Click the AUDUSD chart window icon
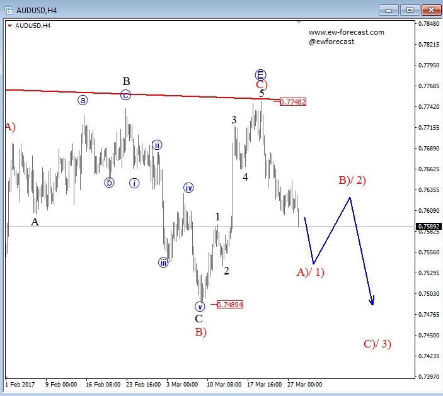Viewport: 443px width, 396px height. click(x=9, y=11)
